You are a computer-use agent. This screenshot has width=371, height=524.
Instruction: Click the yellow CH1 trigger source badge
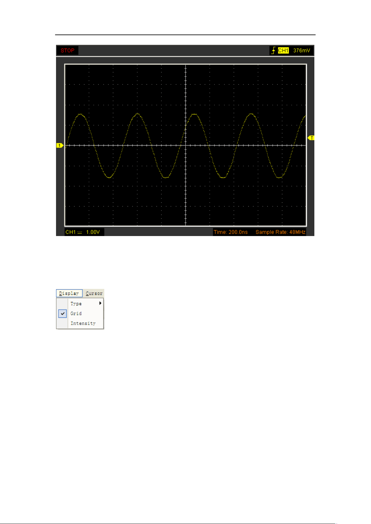pyautogui.click(x=283, y=50)
